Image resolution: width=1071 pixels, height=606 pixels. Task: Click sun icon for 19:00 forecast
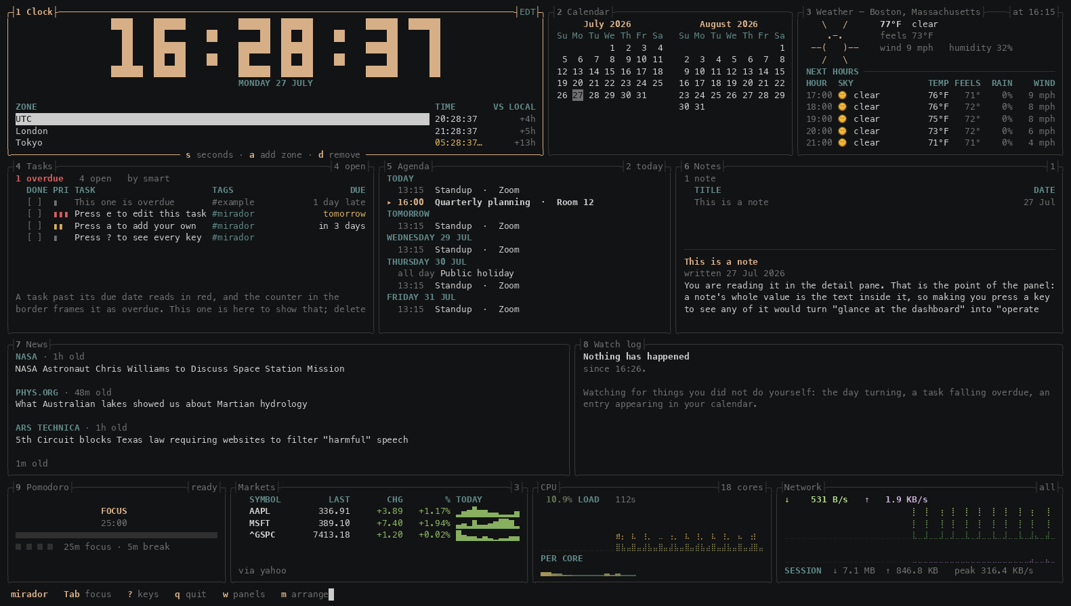point(842,119)
